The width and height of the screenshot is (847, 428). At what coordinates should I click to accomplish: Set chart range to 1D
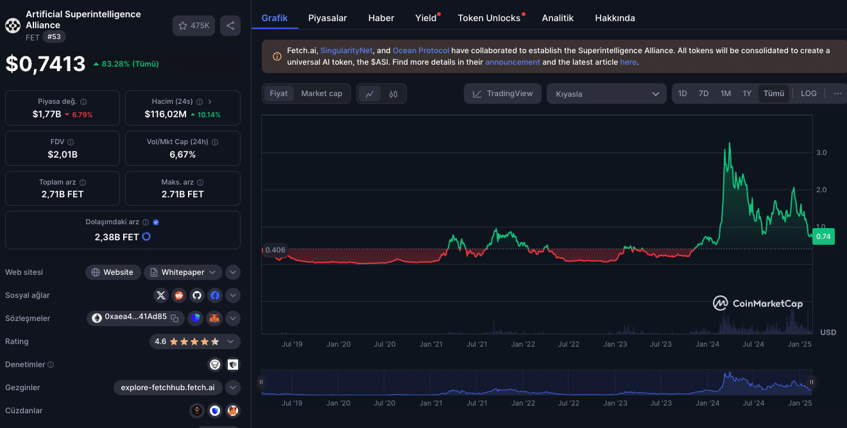tap(683, 94)
